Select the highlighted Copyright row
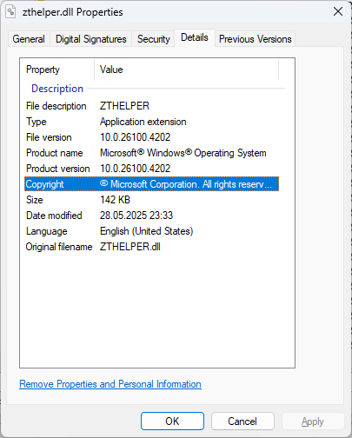 click(x=151, y=184)
